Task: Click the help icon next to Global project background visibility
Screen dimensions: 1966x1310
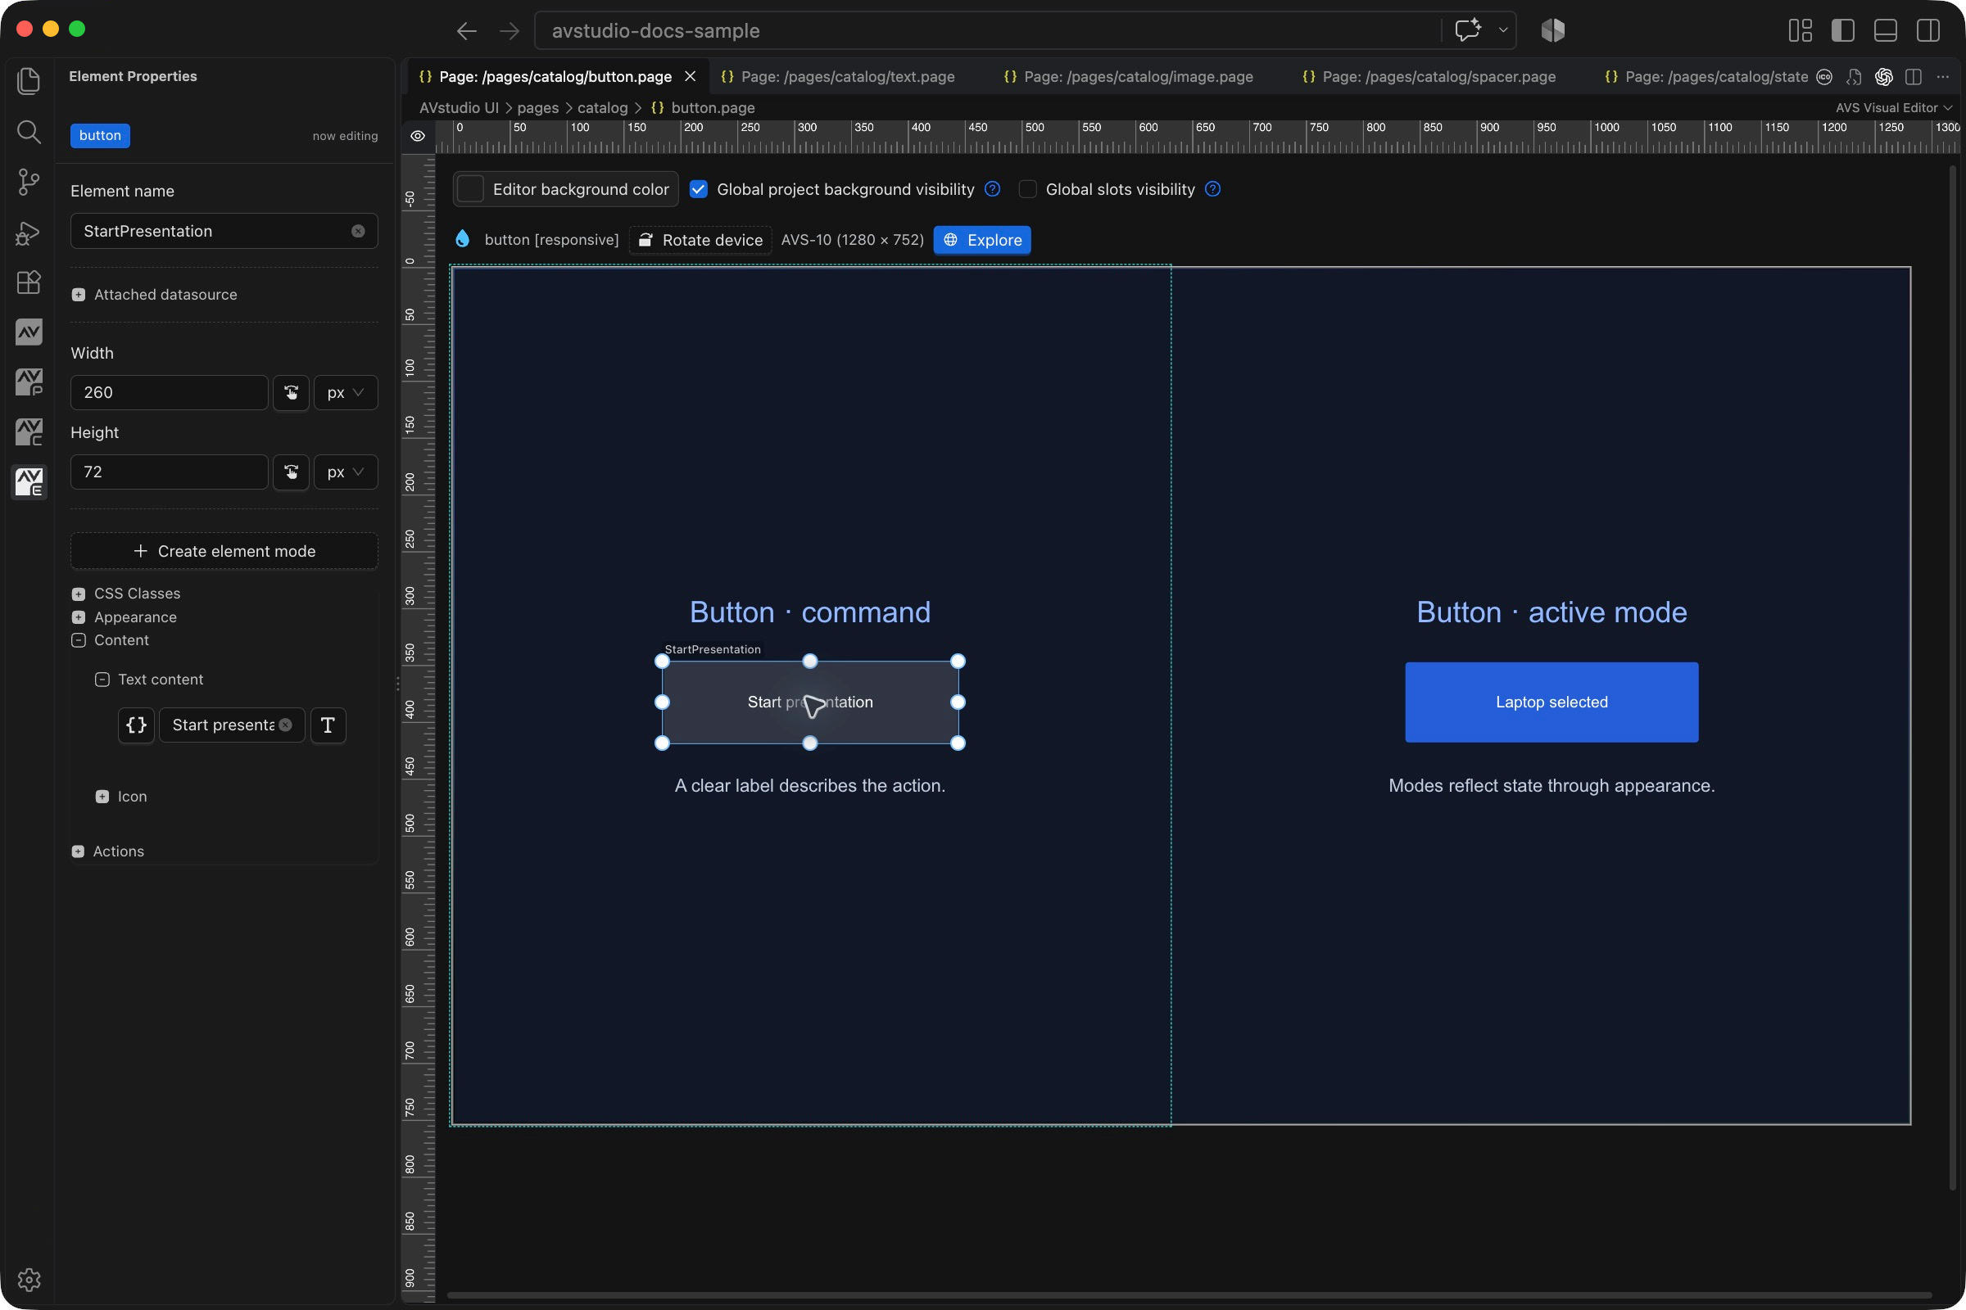Action: point(992,189)
